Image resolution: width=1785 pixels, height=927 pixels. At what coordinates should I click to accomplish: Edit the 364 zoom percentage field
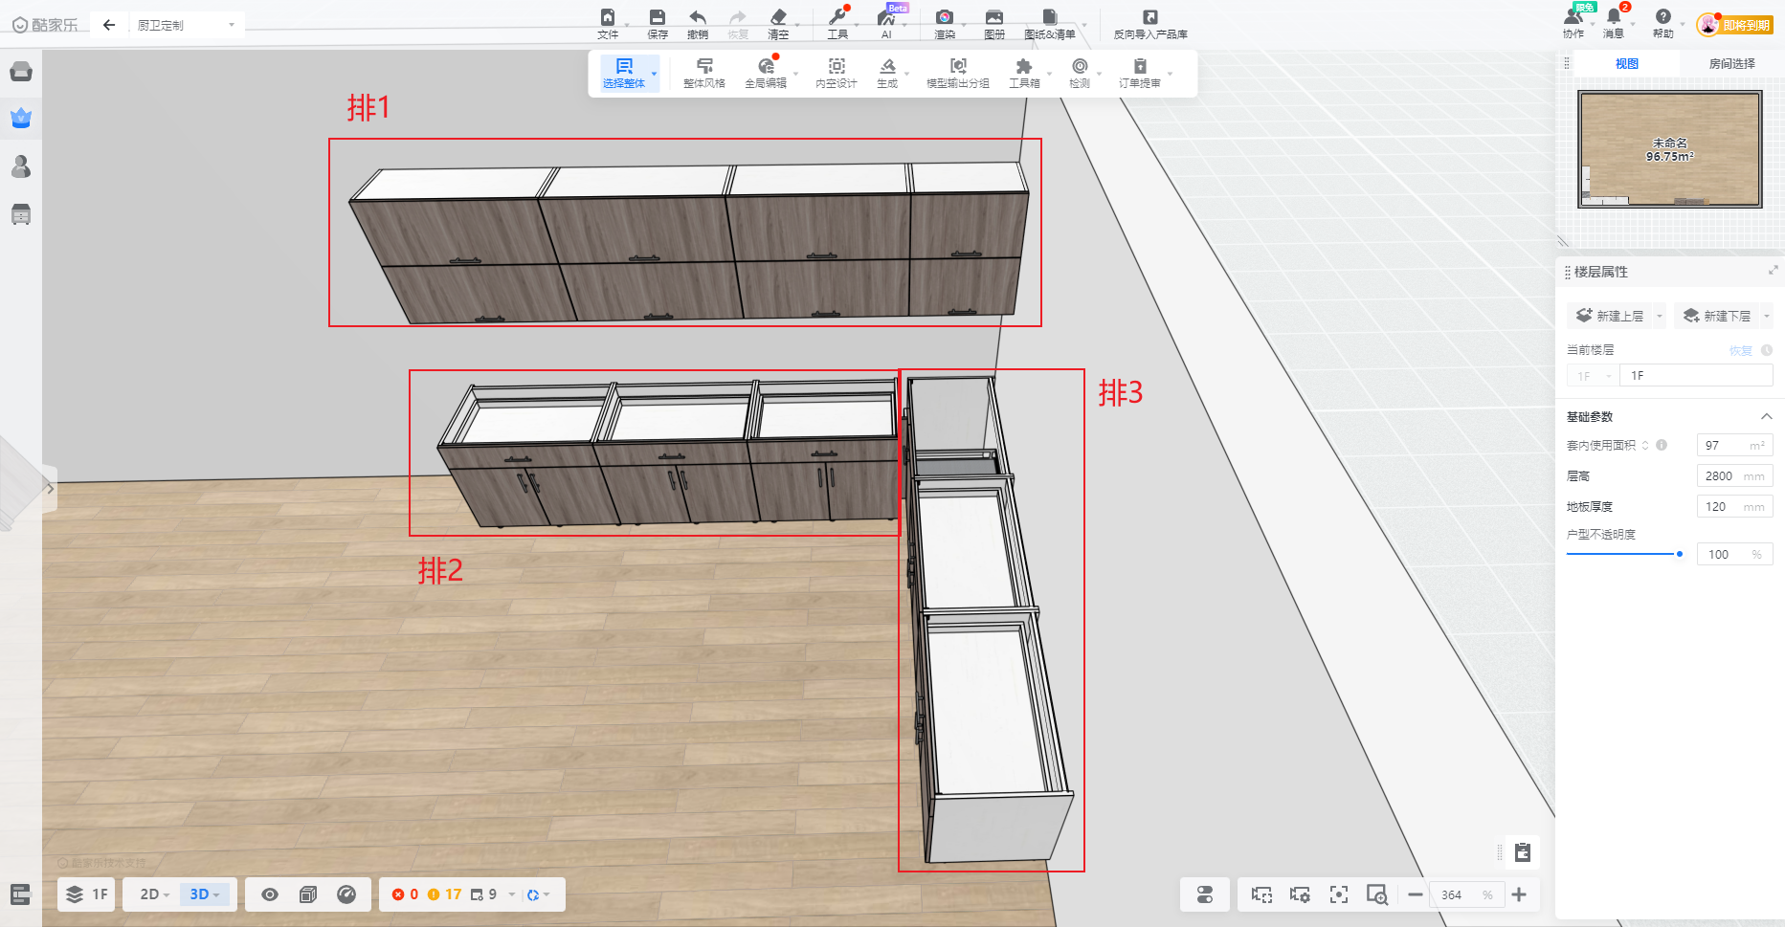click(x=1466, y=894)
